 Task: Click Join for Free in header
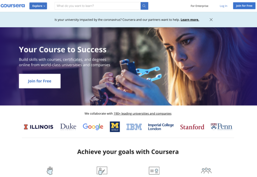tap(244, 6)
